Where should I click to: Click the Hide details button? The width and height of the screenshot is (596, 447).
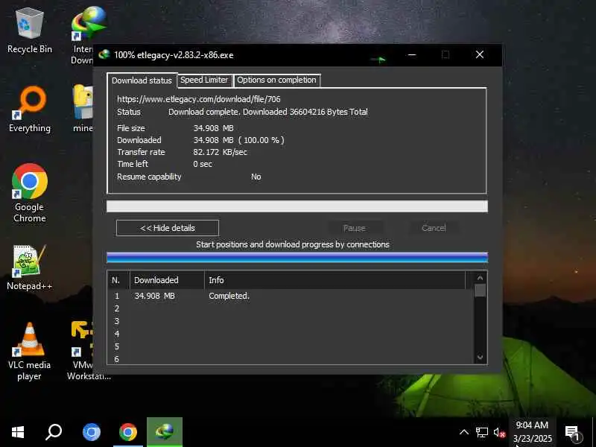pyautogui.click(x=167, y=228)
